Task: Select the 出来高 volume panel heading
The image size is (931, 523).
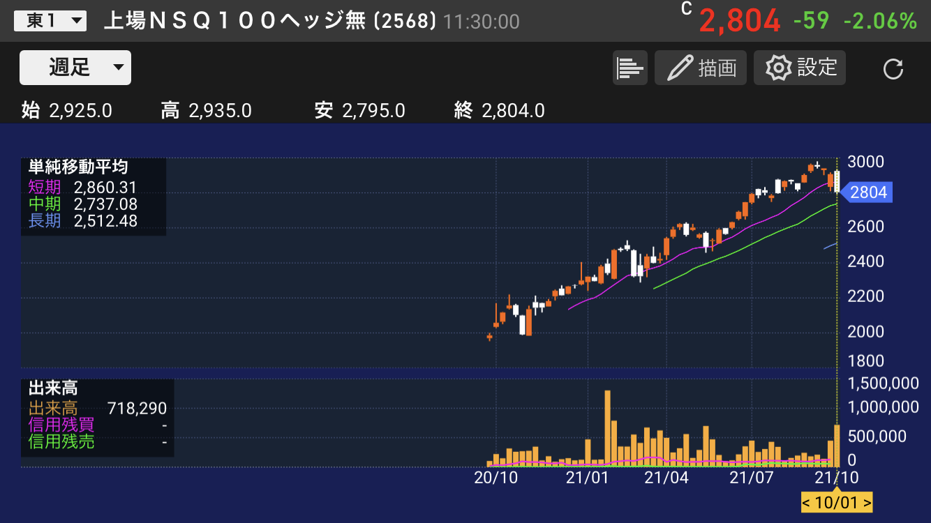Action: tap(53, 389)
